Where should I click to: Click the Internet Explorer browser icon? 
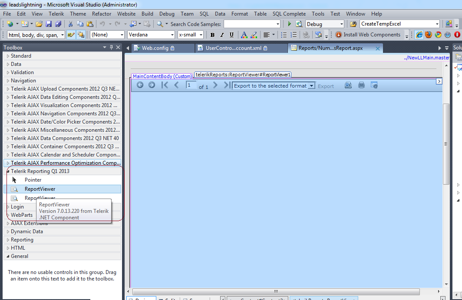(x=419, y=35)
